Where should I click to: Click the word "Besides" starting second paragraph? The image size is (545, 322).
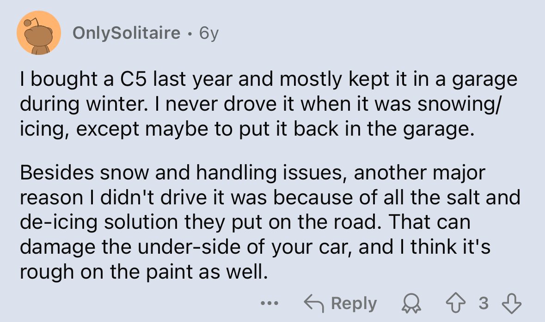[57, 173]
